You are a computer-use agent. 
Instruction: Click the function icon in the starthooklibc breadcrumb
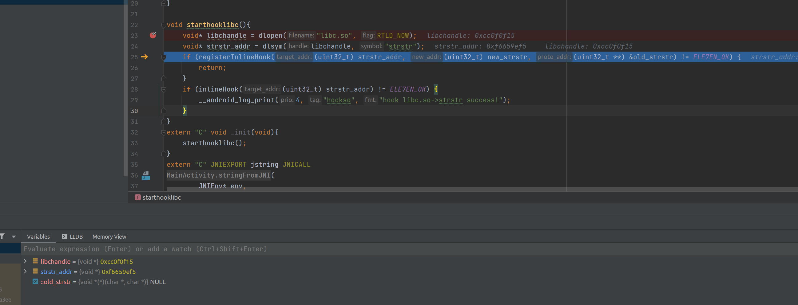coord(137,197)
